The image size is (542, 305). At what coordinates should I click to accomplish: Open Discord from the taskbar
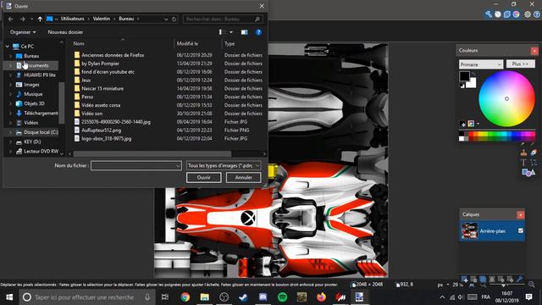point(263,297)
